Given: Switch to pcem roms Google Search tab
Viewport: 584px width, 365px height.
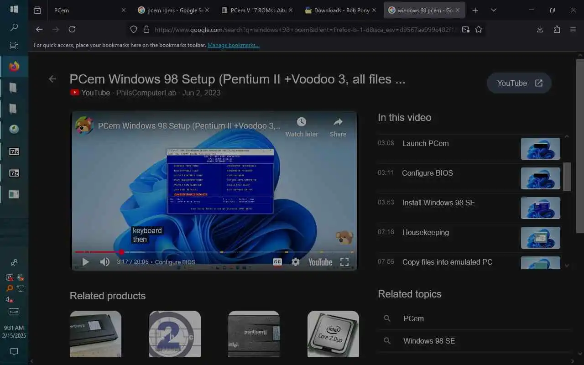Looking at the screenshot, I should click(x=173, y=10).
